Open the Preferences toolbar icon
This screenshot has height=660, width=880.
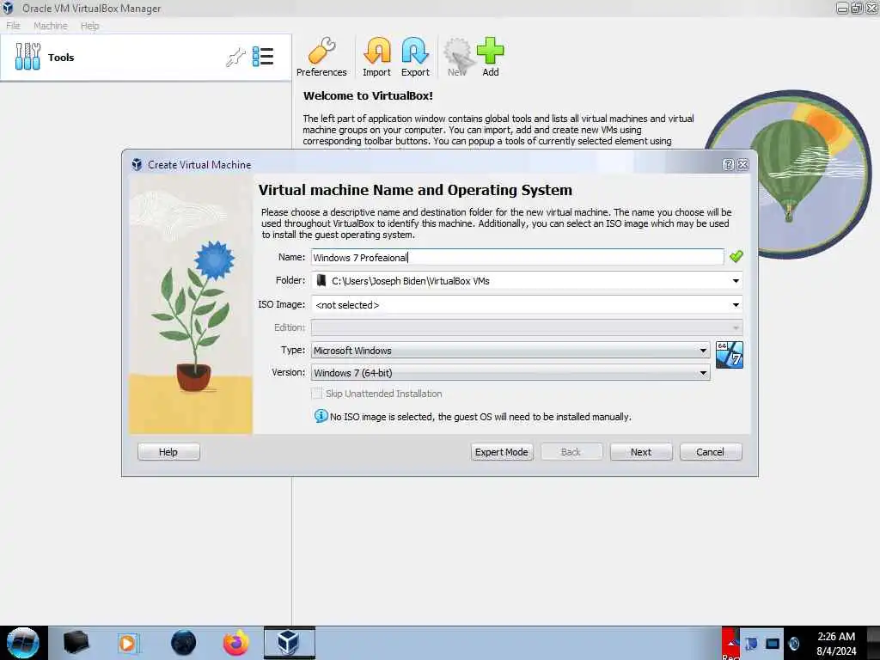point(321,57)
